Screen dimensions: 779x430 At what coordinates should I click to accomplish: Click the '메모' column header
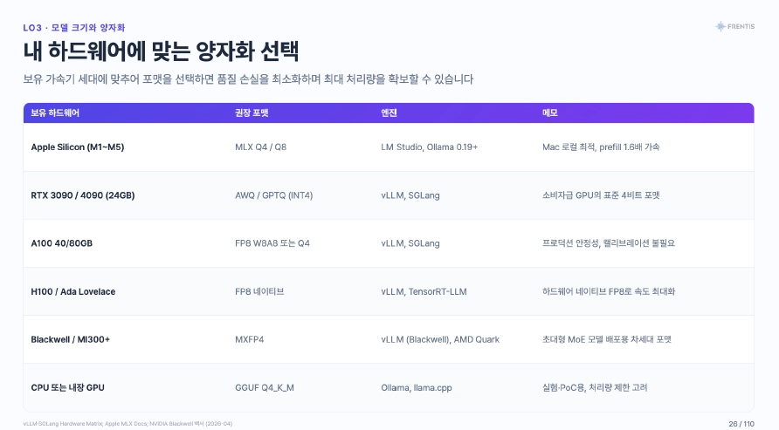tap(550, 113)
